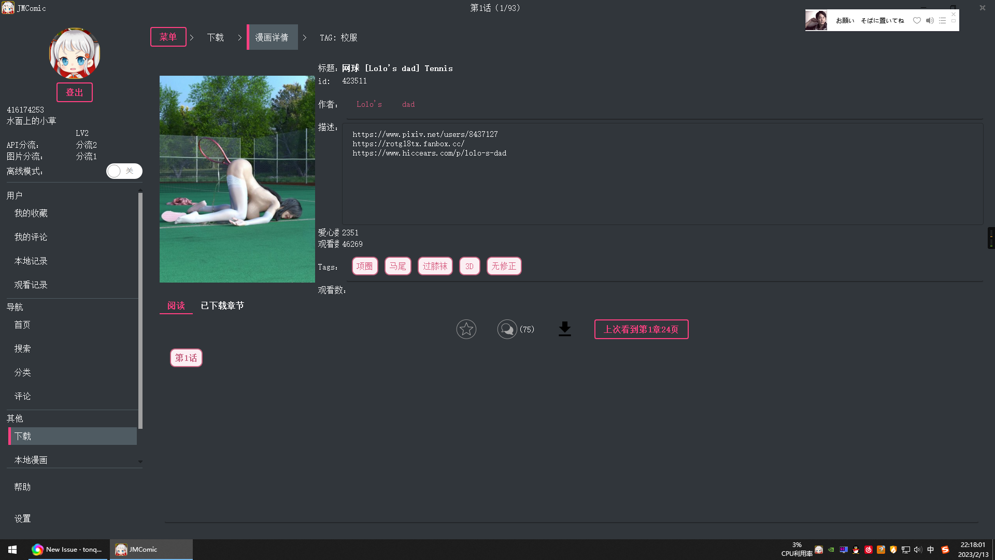Click the 下载 breadcrumb entry
This screenshot has width=995, height=560.
[x=216, y=37]
